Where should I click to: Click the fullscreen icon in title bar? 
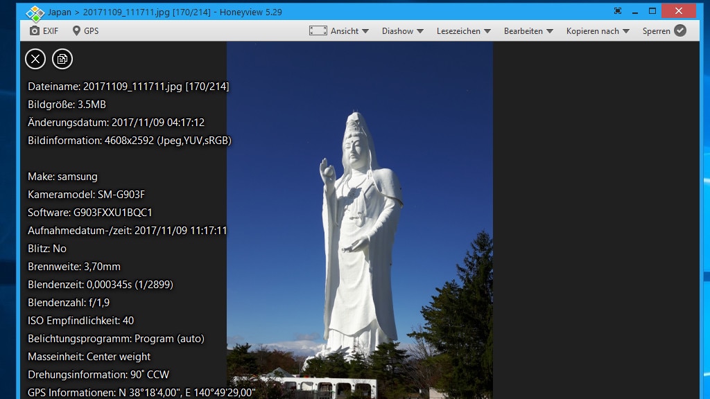click(x=618, y=11)
